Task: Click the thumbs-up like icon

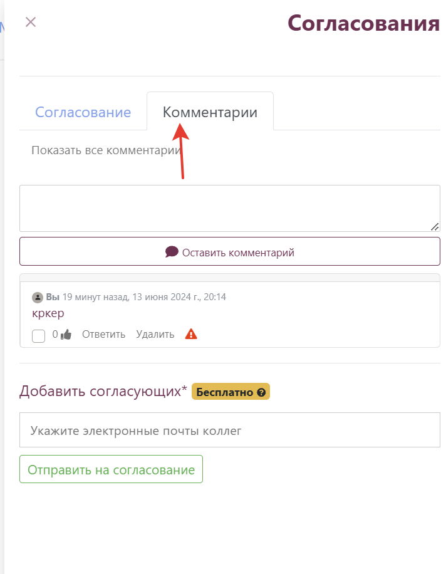Action: point(66,334)
